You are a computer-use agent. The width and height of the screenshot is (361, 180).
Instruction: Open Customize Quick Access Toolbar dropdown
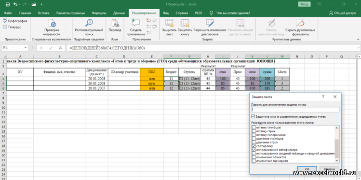tap(41, 4)
